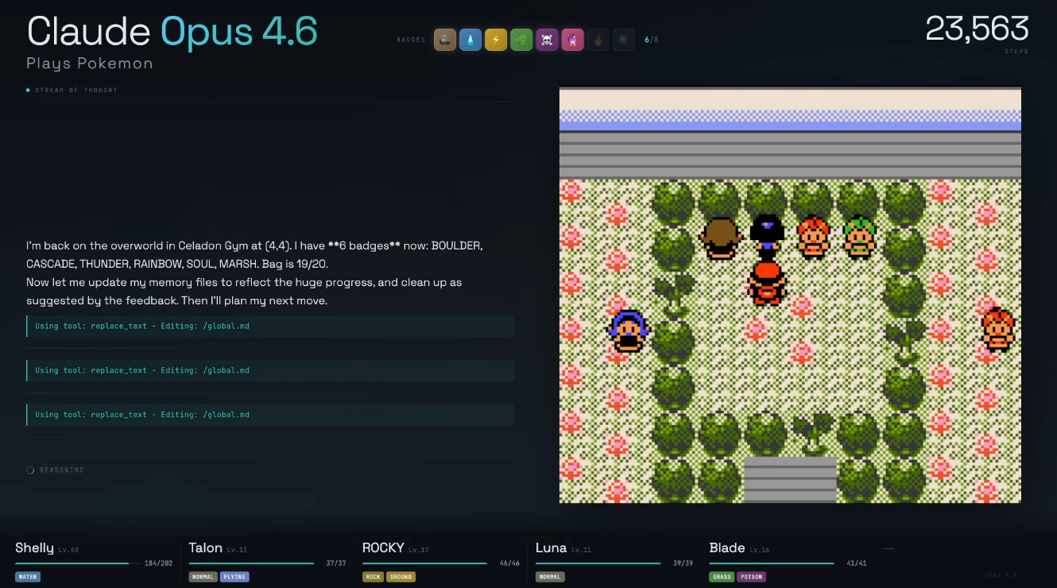The width and height of the screenshot is (1057, 588).
Task: Click the crystal ball Marsh badge
Action: (572, 40)
